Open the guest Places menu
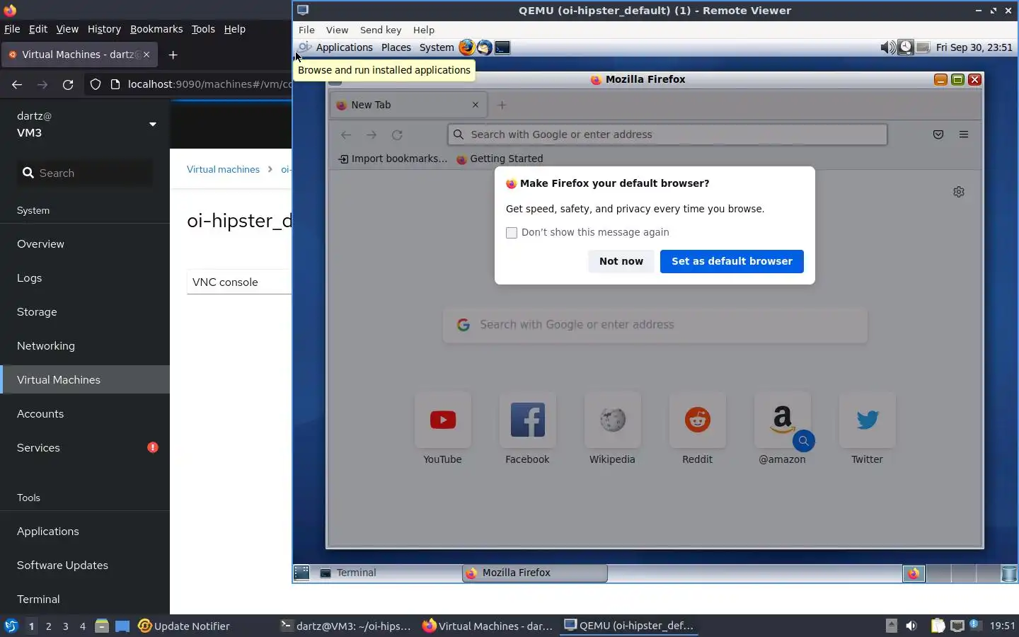The width and height of the screenshot is (1019, 637). click(396, 47)
